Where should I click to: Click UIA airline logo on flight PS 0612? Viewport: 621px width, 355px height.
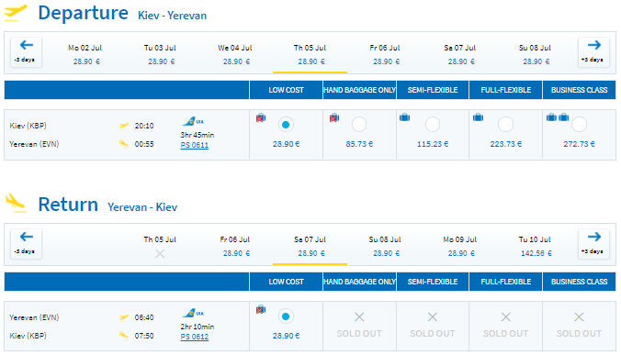coord(193,313)
